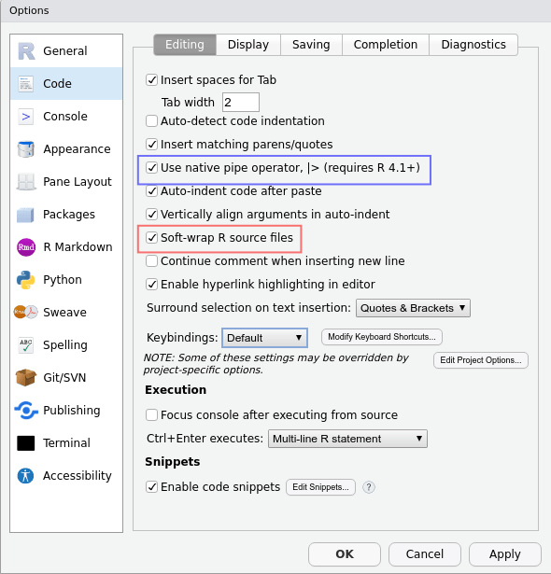Switch to the Saving tab

click(x=311, y=45)
